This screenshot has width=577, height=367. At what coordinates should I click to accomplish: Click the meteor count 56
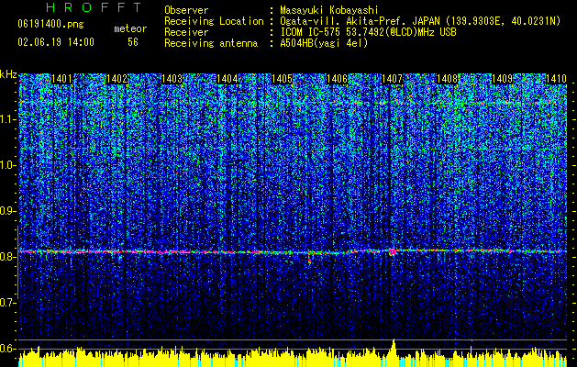pos(133,42)
